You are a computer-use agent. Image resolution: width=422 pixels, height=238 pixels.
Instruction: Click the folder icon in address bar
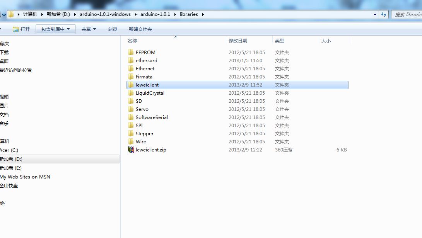[x=11, y=14]
